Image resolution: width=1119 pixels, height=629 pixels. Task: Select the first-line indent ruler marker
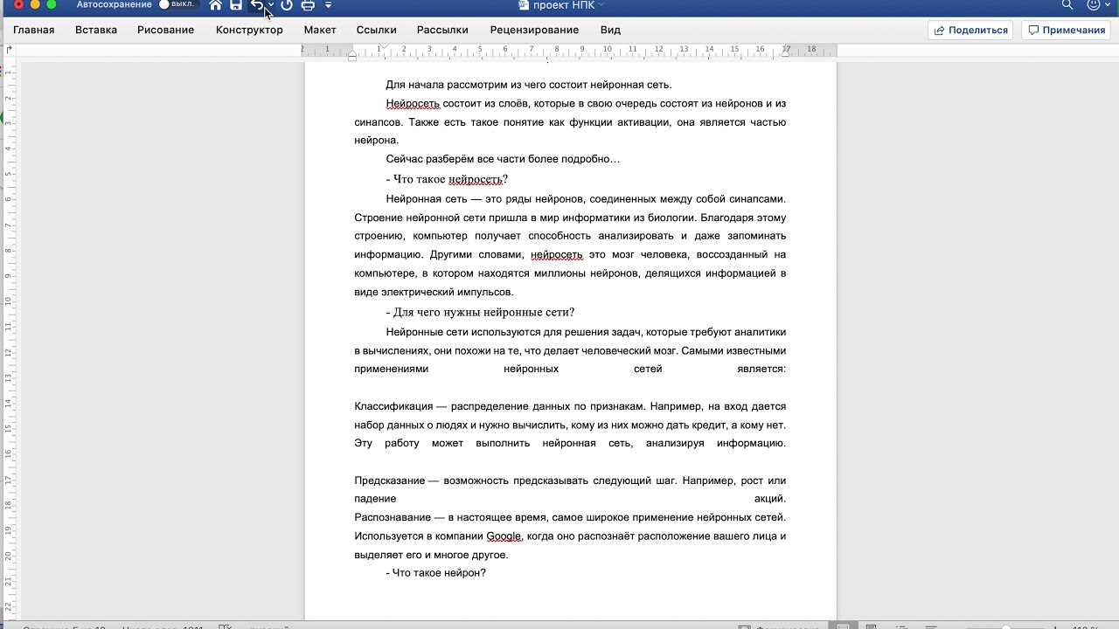(x=384, y=46)
